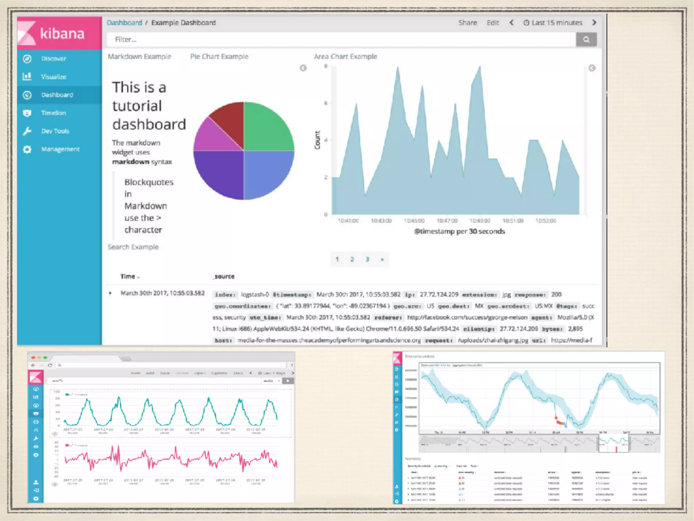Click the green pie chart slice
Screen dimensions: 694x521
coord(266,129)
